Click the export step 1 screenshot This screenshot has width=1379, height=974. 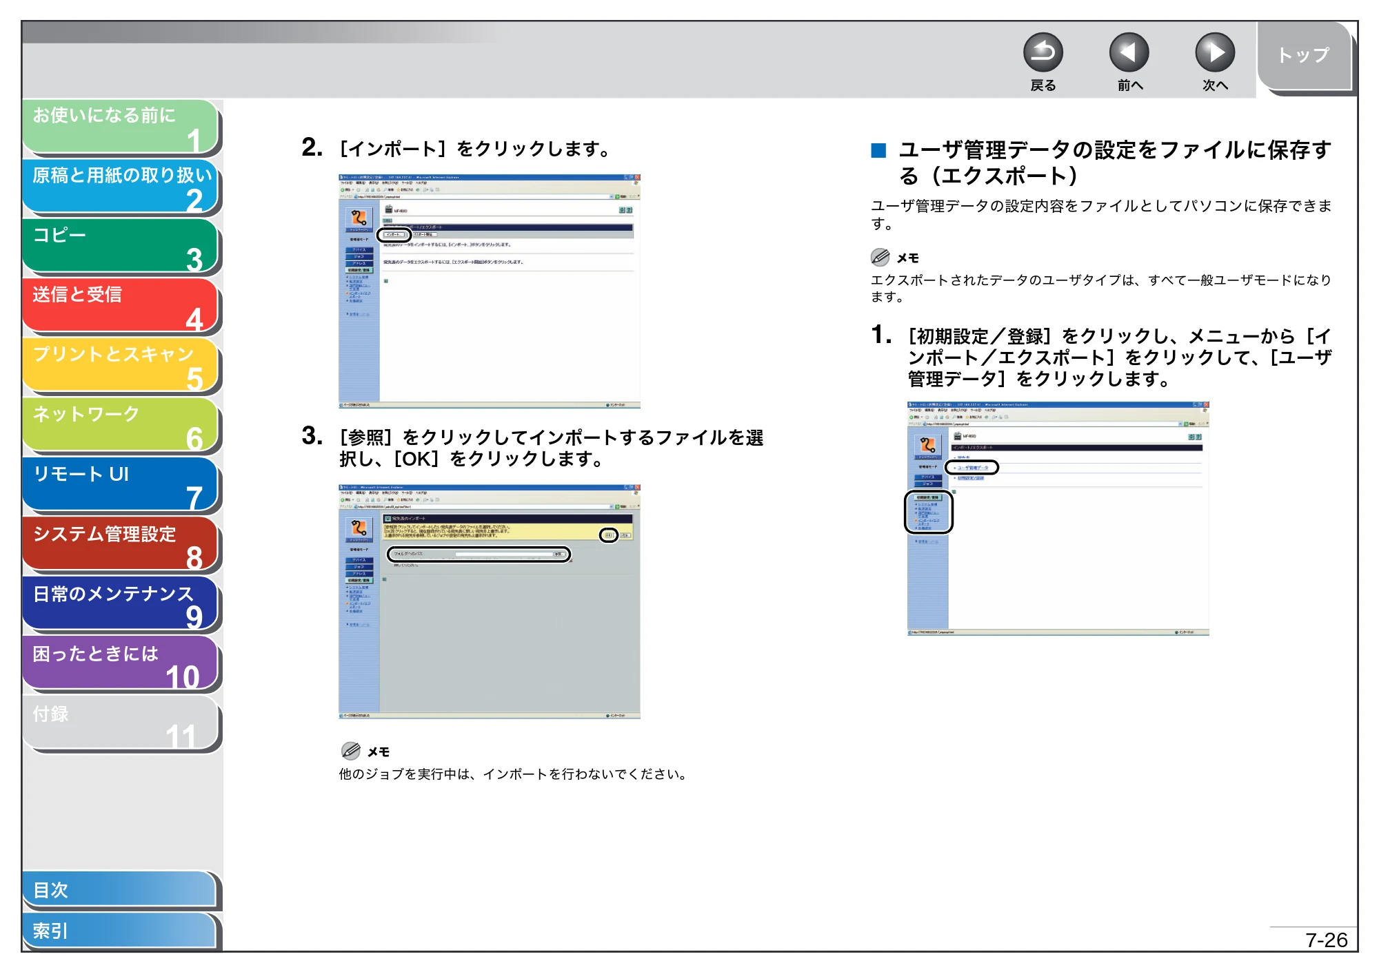tap(1058, 519)
